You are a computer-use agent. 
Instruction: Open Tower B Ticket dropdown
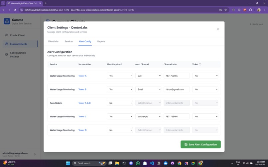coord(205,89)
